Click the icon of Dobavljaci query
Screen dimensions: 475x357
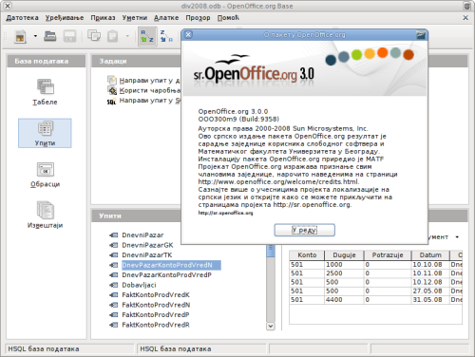(114, 285)
